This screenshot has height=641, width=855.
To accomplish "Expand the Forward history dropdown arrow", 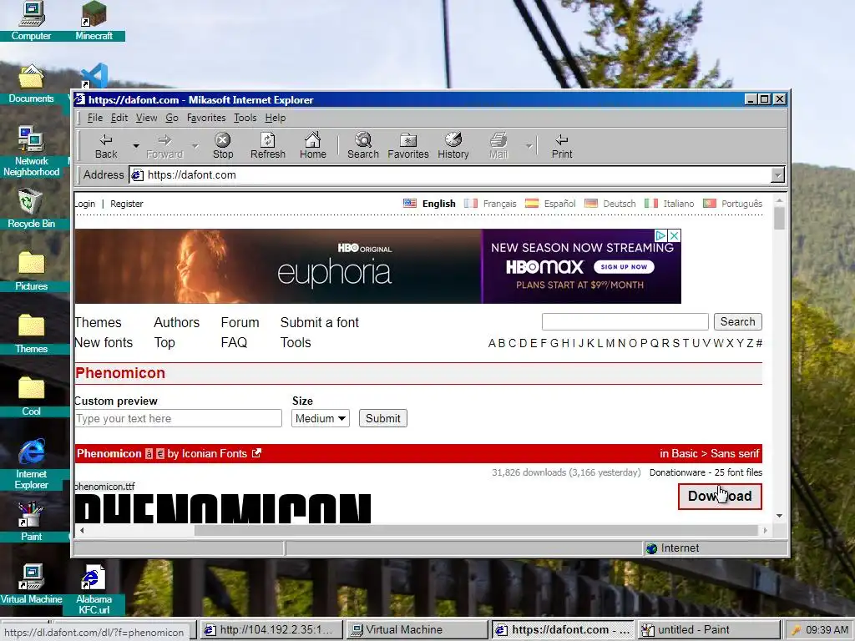I will (x=195, y=146).
